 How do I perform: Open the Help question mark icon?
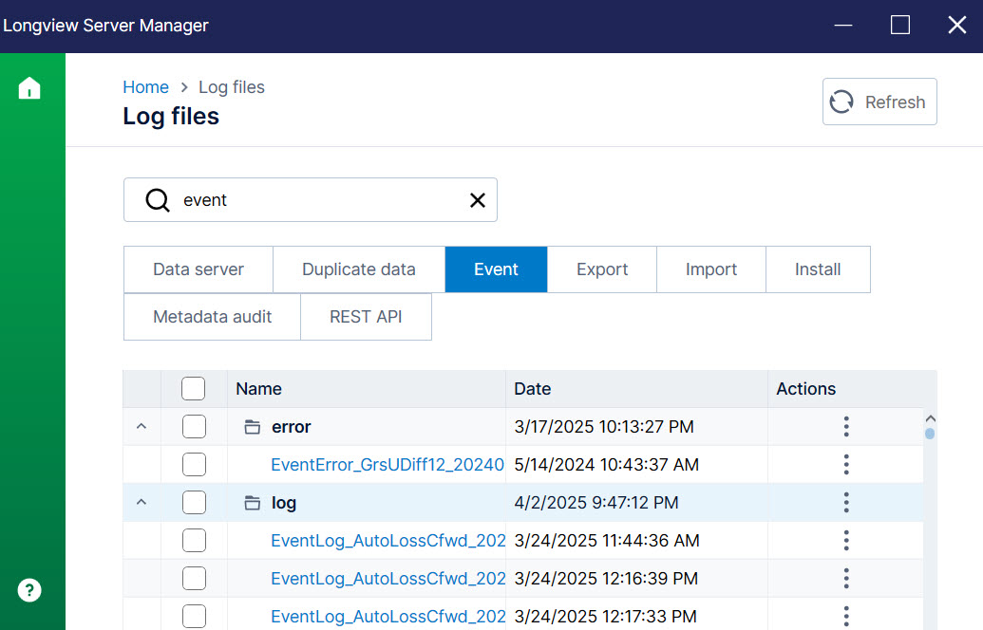point(29,589)
